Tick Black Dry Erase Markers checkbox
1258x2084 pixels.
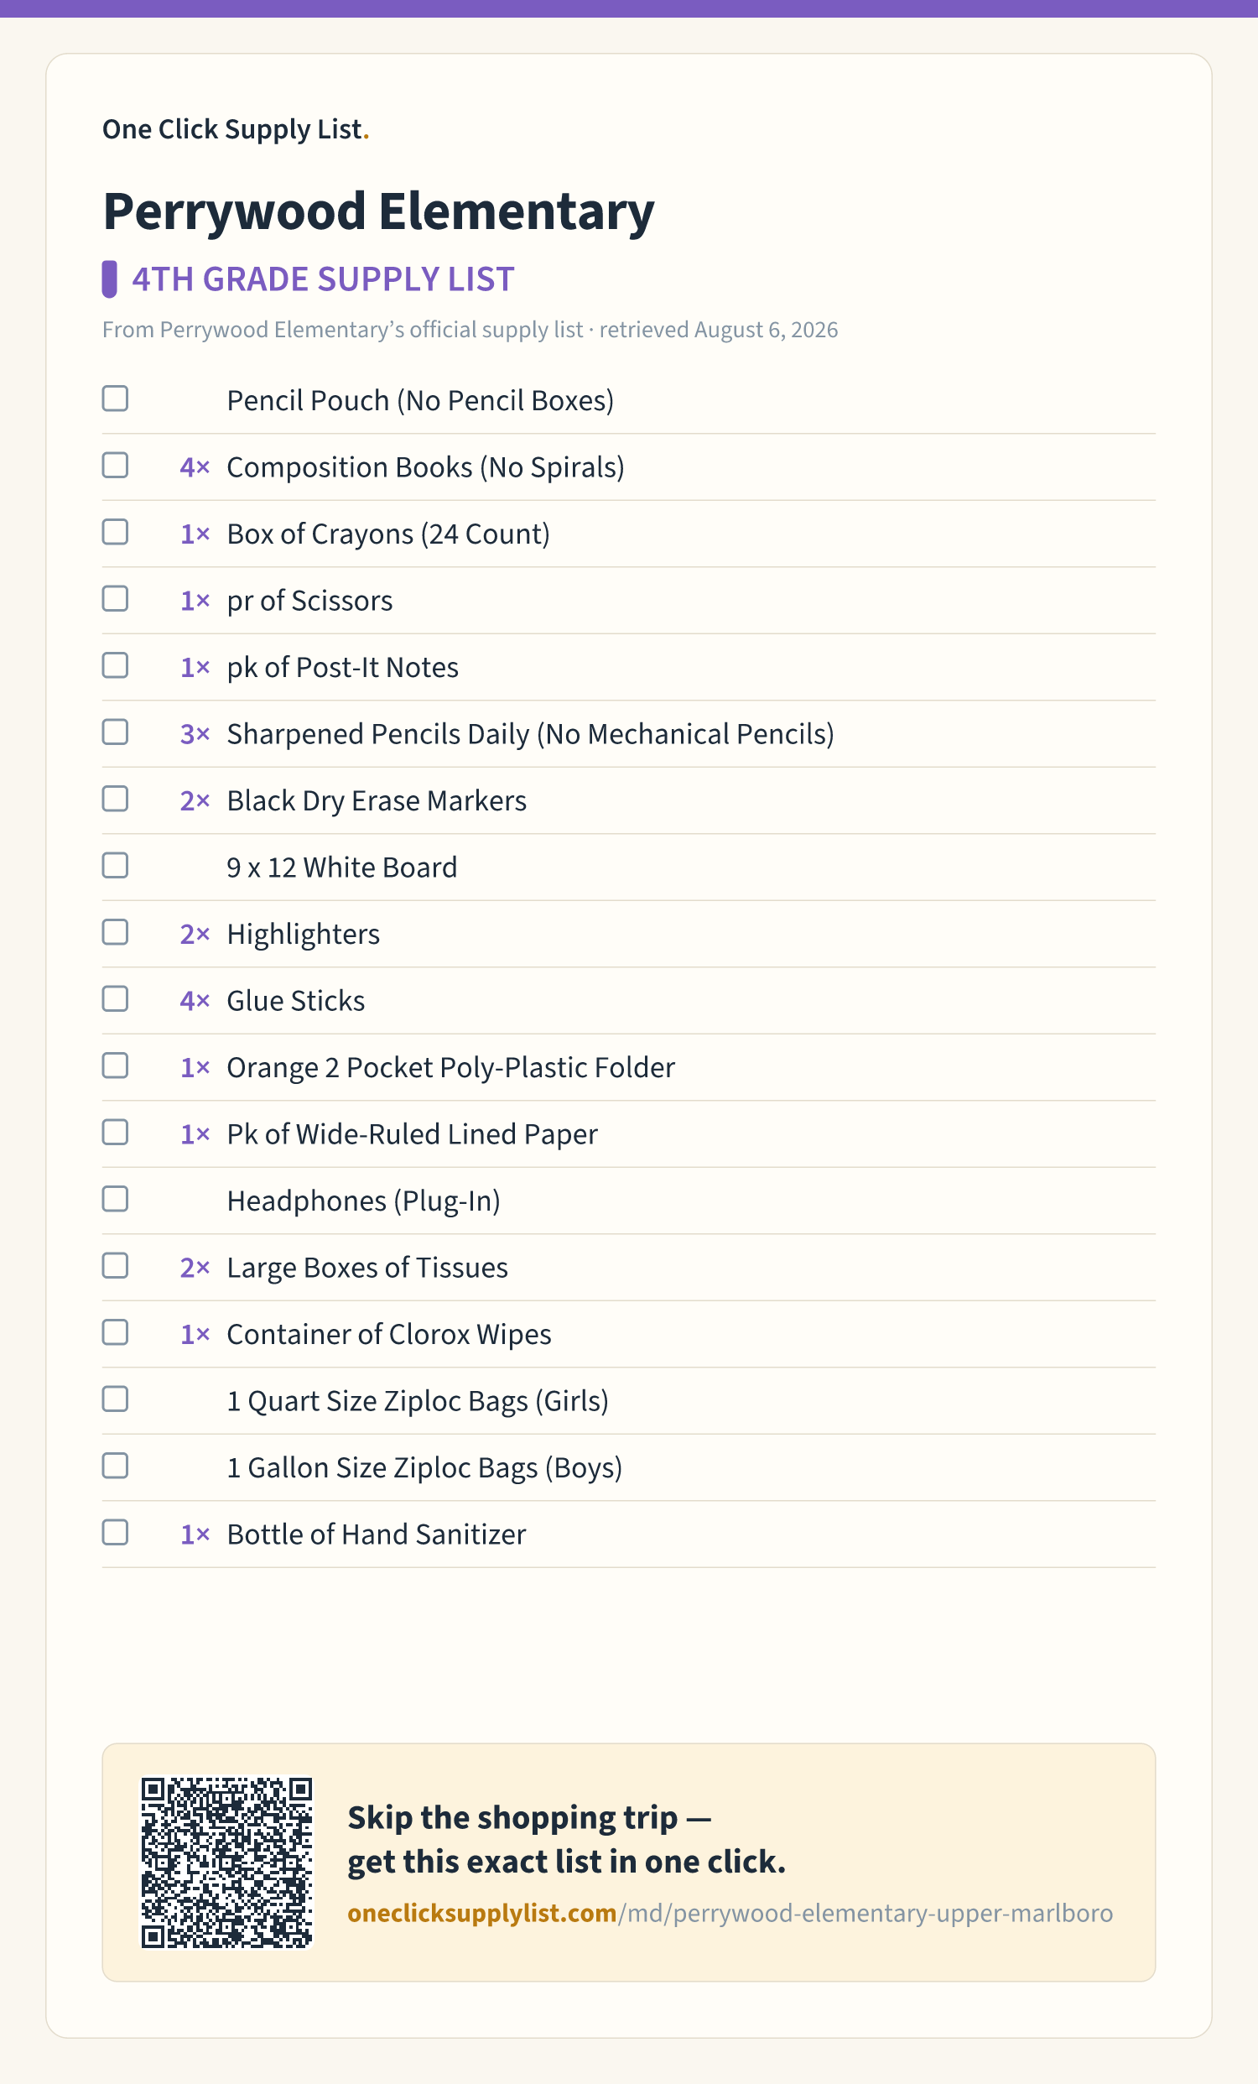click(115, 799)
